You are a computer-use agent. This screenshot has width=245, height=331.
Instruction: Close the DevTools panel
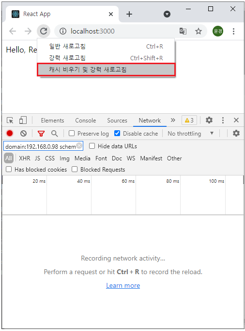[x=236, y=120]
